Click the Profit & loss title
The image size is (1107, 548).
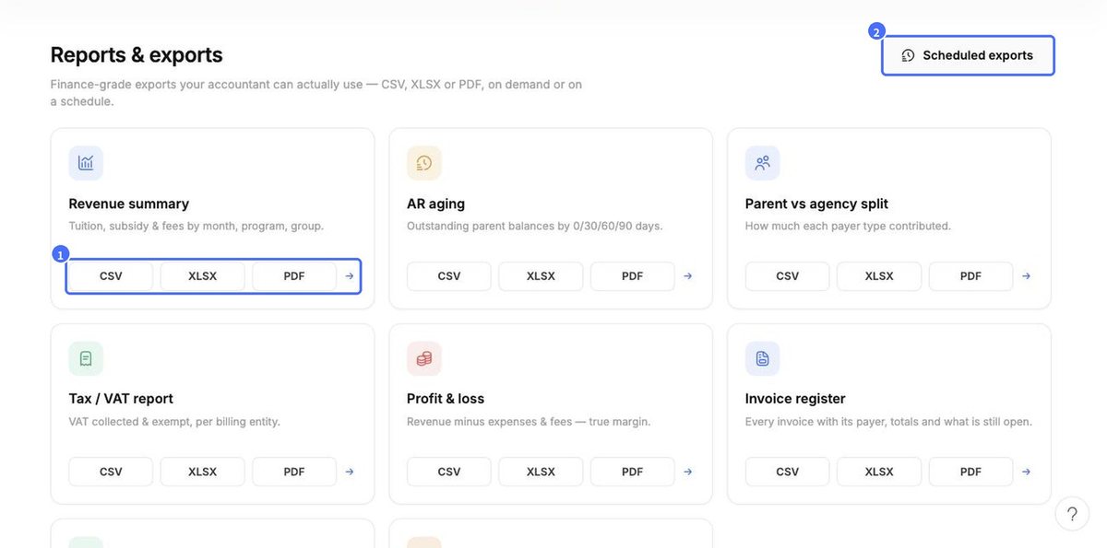point(446,399)
